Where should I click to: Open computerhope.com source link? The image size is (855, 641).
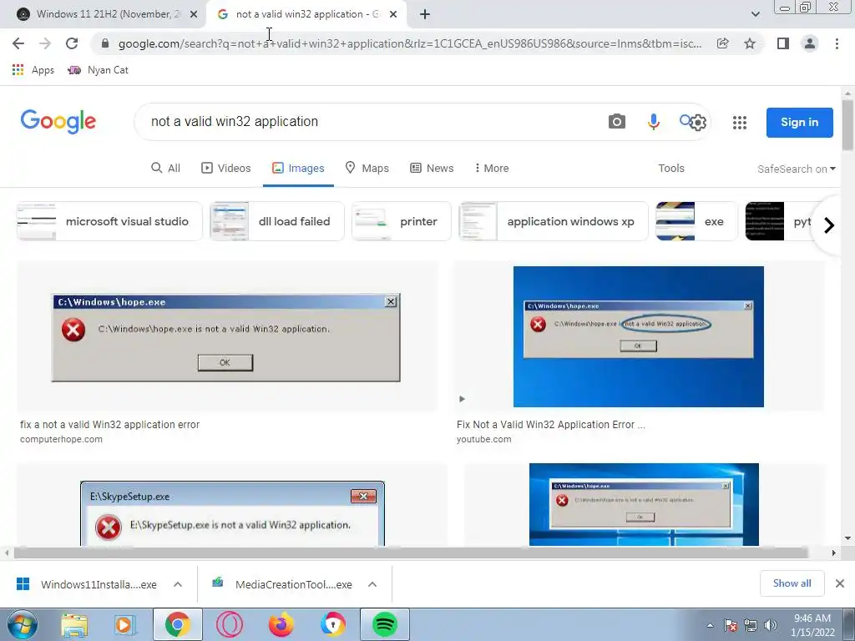tap(61, 439)
